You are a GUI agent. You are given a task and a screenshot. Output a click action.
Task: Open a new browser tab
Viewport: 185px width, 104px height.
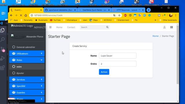tap(149, 10)
